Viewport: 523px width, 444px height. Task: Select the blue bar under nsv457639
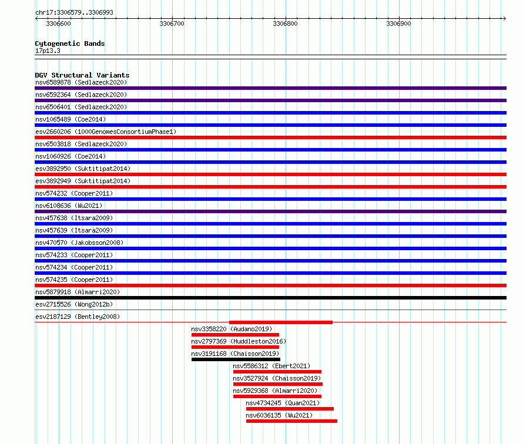(270, 236)
